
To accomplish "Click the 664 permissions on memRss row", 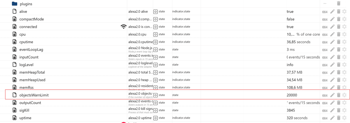I will point(325,88).
